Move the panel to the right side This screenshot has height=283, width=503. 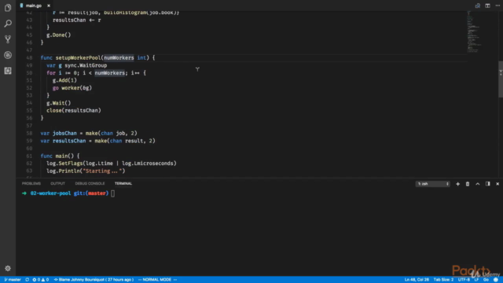point(487,184)
